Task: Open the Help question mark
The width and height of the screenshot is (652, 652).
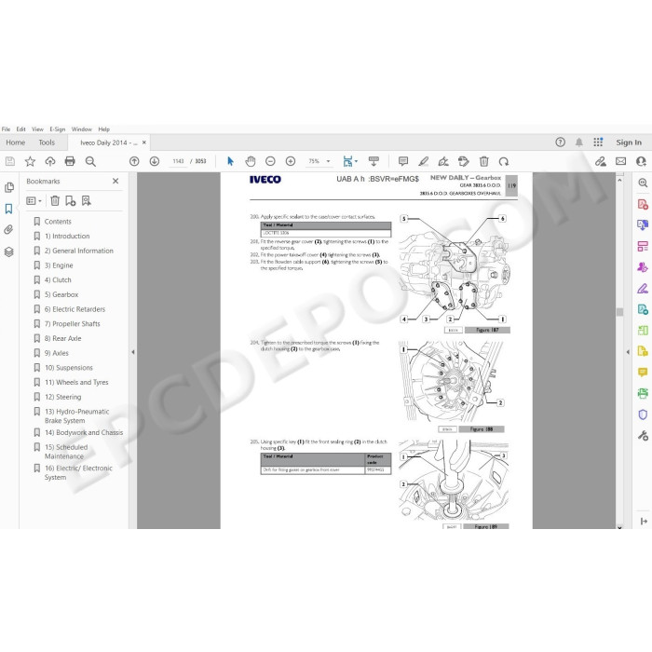Action: (x=560, y=143)
